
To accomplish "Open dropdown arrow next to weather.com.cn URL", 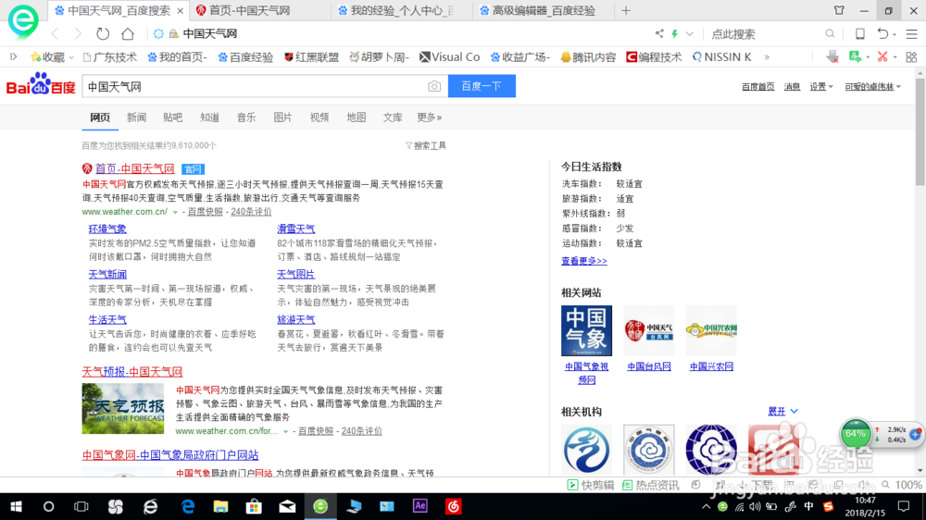I will (x=175, y=212).
